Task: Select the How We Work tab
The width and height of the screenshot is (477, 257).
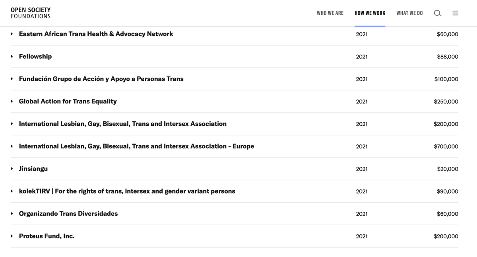Action: (370, 13)
